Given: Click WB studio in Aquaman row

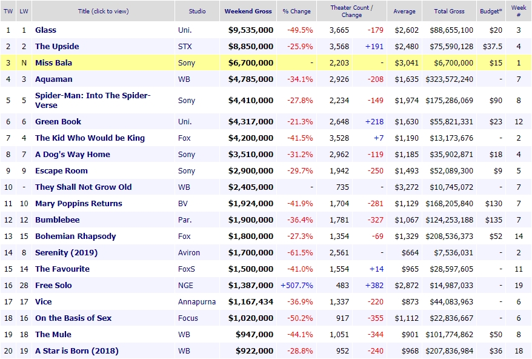Looking at the screenshot, I should point(184,79).
